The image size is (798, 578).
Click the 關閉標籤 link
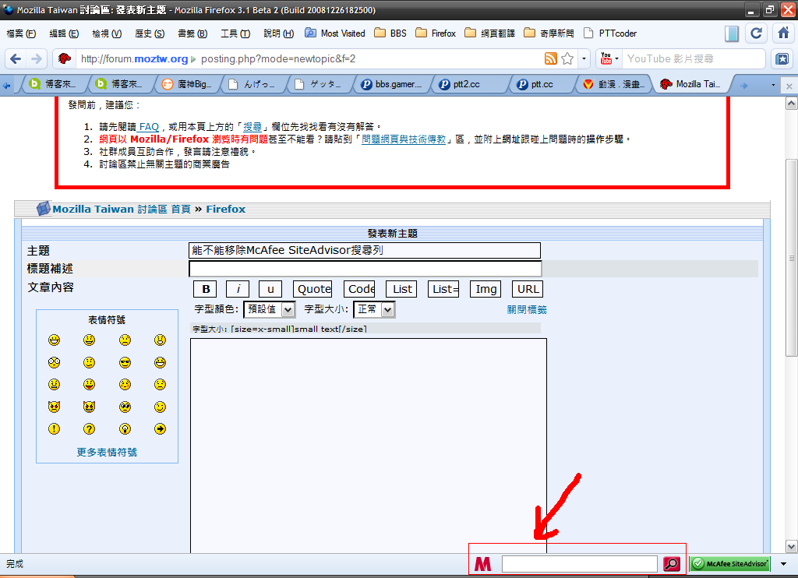click(x=527, y=309)
